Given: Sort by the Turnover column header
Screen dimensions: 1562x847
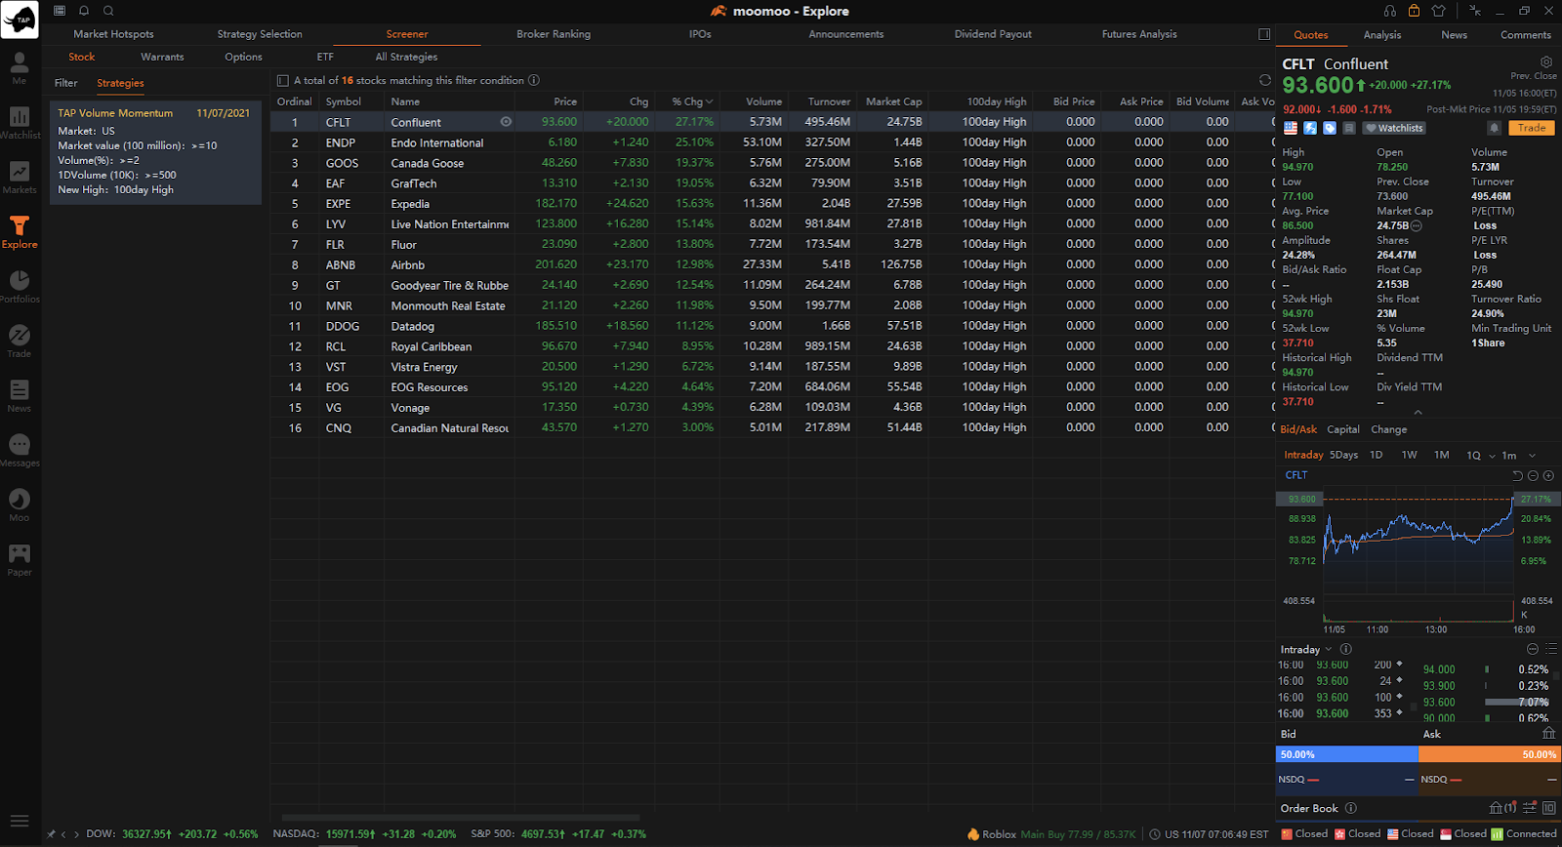Looking at the screenshot, I should click(829, 101).
